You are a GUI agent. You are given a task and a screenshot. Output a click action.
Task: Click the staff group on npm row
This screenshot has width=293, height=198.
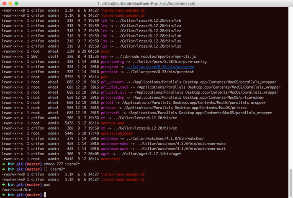click(53, 57)
